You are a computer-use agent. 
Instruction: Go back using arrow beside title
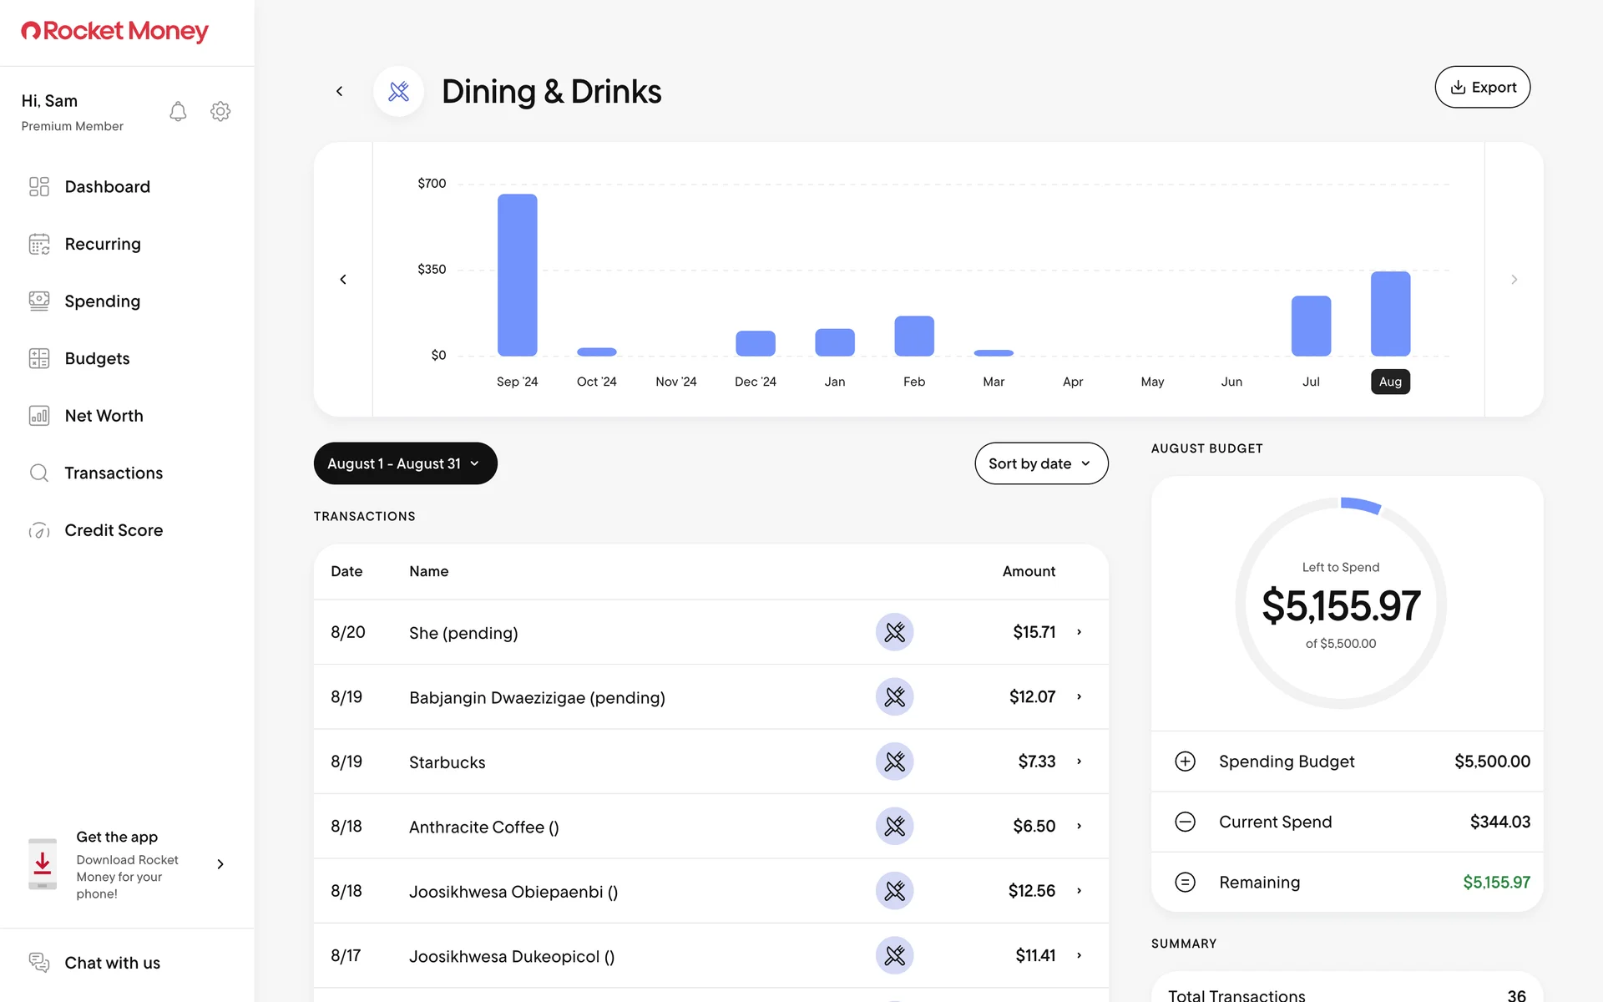coord(339,91)
